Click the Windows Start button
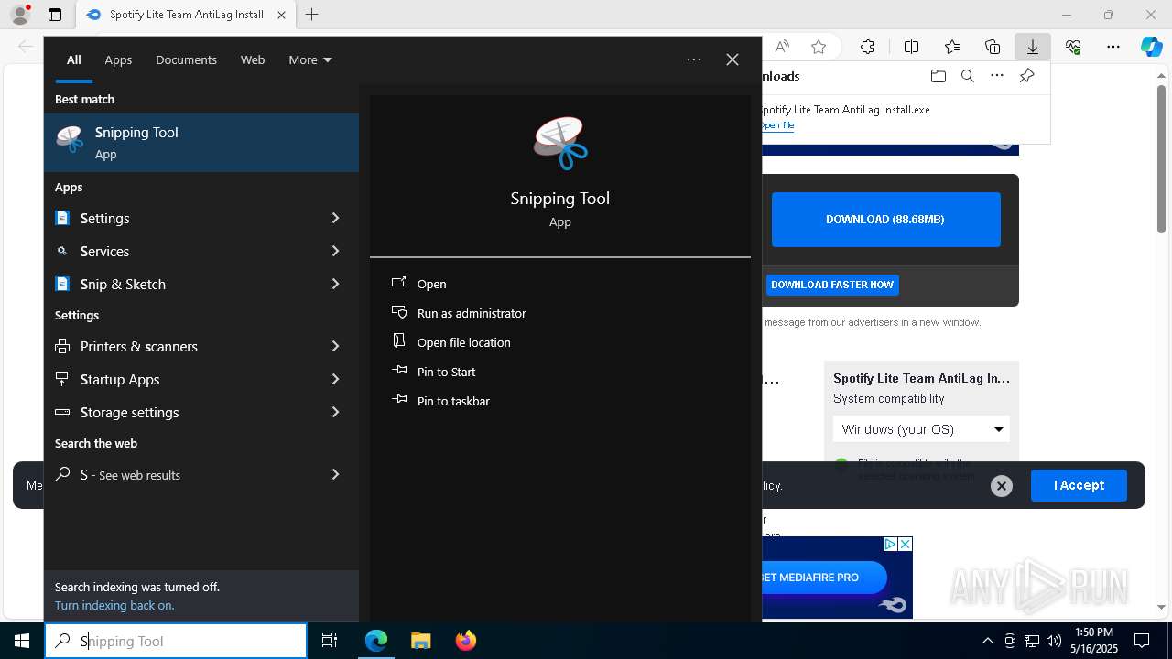The height and width of the screenshot is (659, 1172). pyautogui.click(x=22, y=641)
